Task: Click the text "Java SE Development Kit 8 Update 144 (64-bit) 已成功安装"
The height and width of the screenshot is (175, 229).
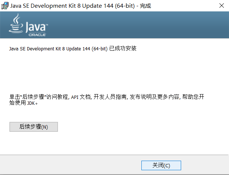Action: (73, 49)
